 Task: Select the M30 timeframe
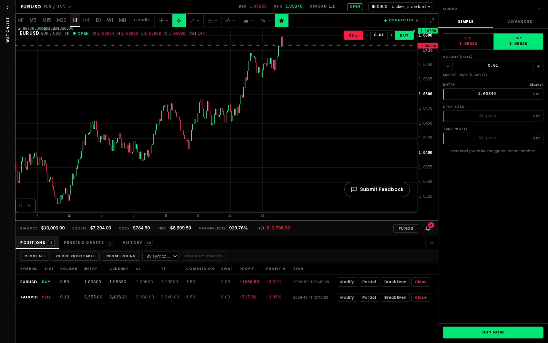click(x=62, y=20)
